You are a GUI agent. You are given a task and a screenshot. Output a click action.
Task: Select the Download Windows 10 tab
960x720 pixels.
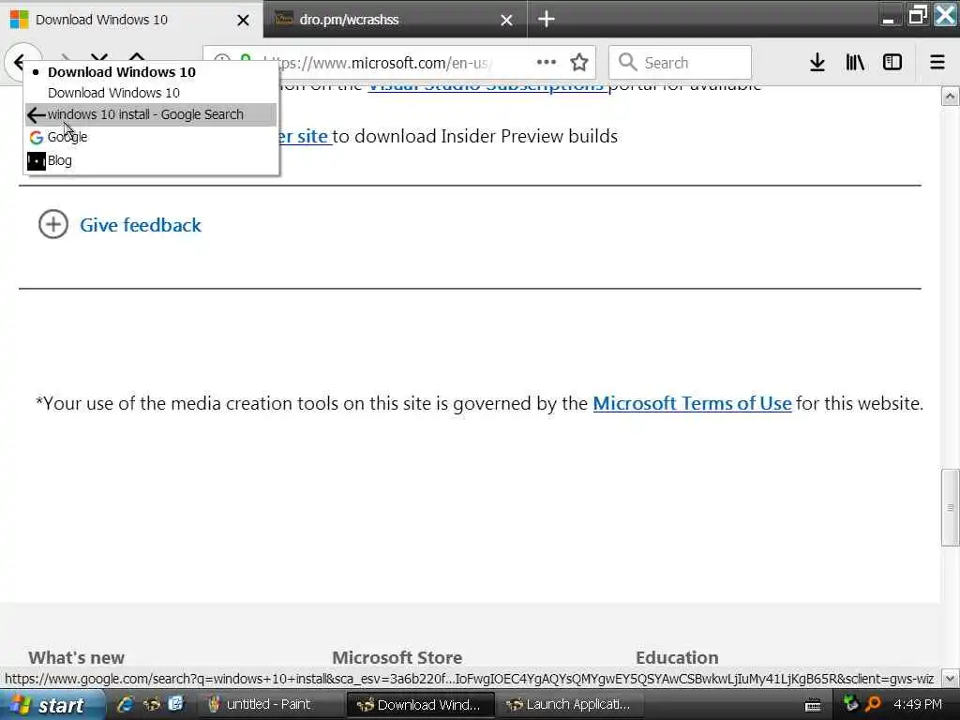(131, 20)
